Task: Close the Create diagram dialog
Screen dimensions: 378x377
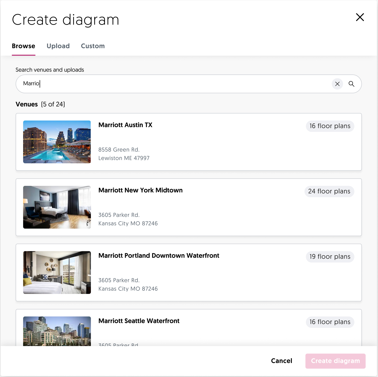Action: coord(360,17)
